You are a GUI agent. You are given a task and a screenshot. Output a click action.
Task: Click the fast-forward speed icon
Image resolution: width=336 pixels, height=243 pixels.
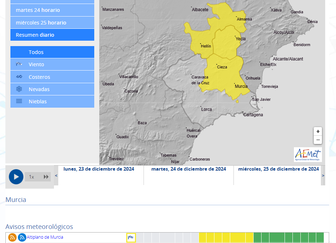pos(46,177)
